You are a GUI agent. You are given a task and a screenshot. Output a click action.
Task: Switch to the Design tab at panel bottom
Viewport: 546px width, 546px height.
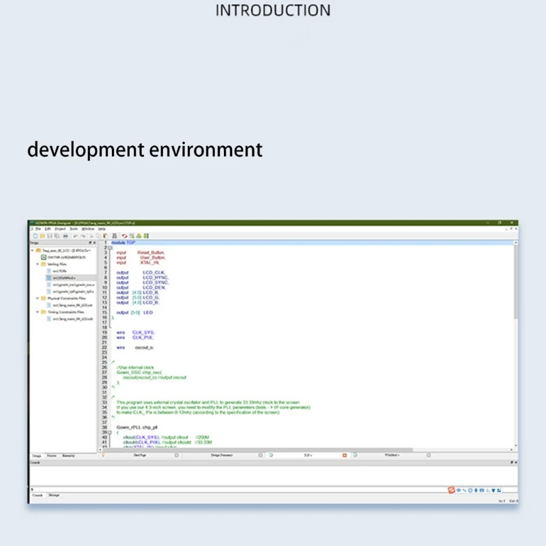click(x=37, y=455)
